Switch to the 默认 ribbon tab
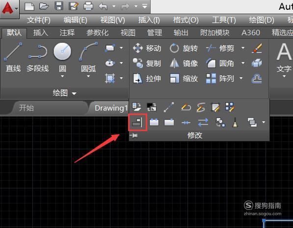This screenshot has width=293, height=228. 14,33
